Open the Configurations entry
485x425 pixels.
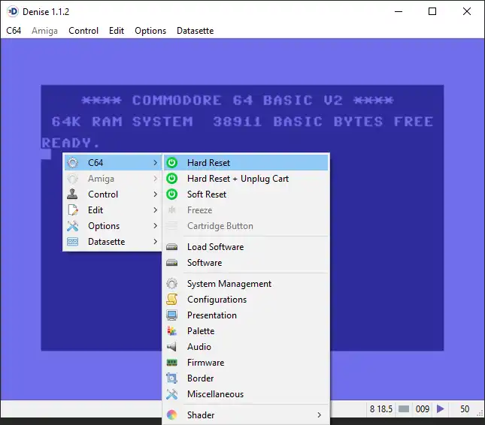pos(246,300)
